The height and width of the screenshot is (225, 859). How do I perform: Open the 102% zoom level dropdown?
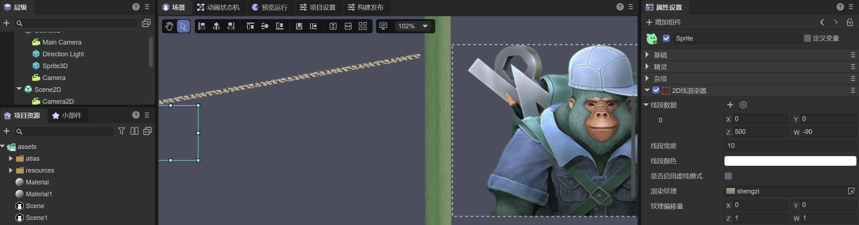click(x=425, y=26)
